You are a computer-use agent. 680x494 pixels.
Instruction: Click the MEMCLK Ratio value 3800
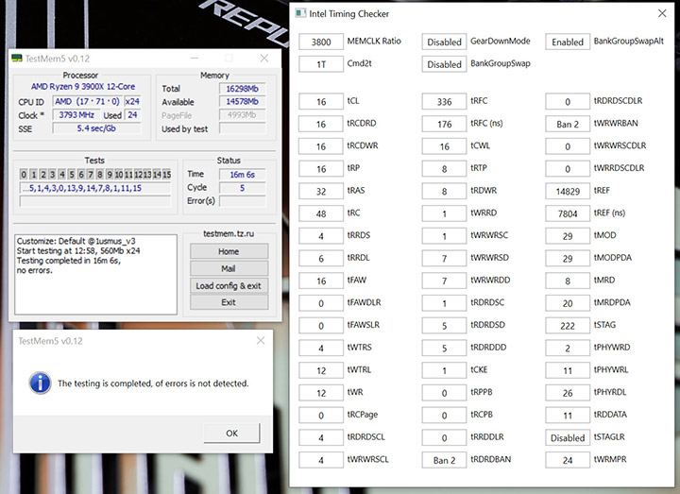tap(321, 42)
